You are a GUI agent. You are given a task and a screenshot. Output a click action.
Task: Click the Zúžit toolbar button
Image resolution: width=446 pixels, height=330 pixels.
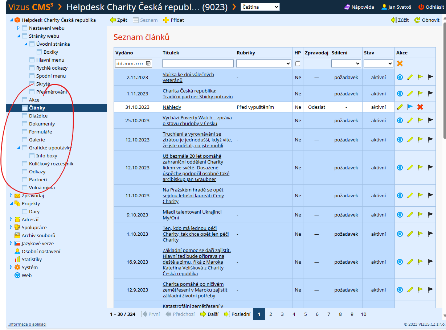pyautogui.click(x=400, y=20)
